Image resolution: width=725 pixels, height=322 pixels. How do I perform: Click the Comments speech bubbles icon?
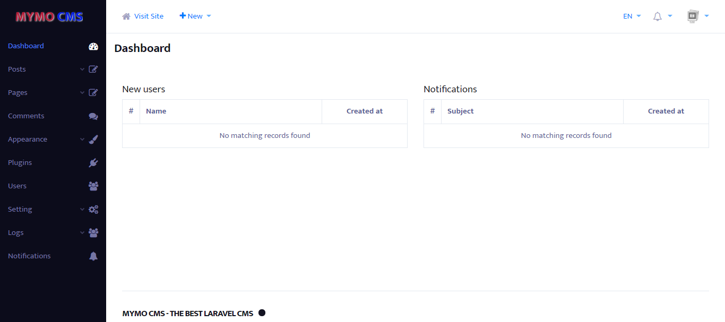(93, 116)
